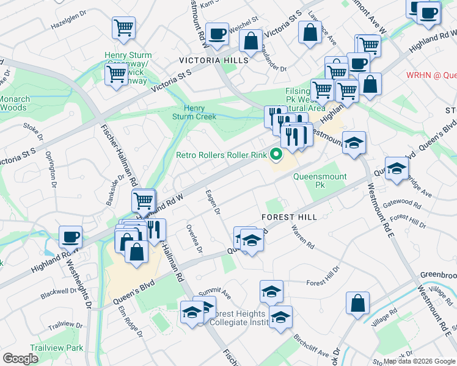Click the front restaurant marker above Retro Rollers pin

tap(292, 137)
